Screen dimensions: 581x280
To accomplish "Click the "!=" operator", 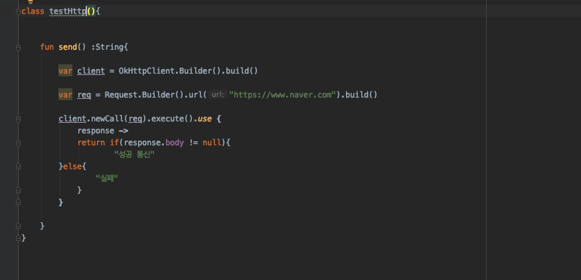I will point(193,143).
